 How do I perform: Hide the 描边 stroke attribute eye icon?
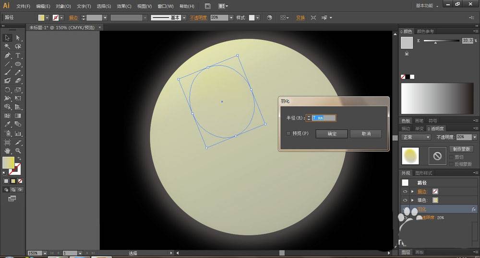point(406,191)
